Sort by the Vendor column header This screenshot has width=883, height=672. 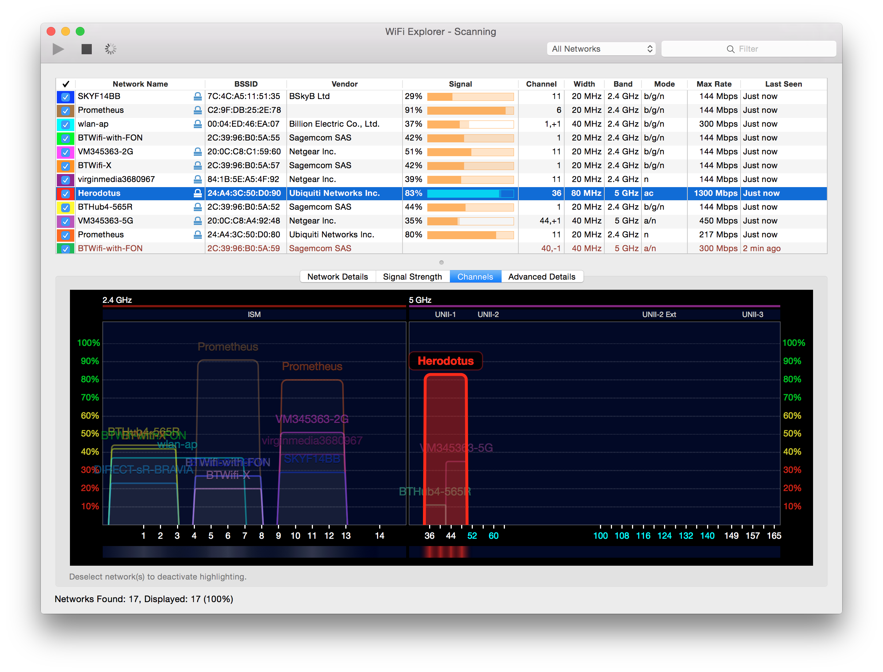pyautogui.click(x=344, y=84)
